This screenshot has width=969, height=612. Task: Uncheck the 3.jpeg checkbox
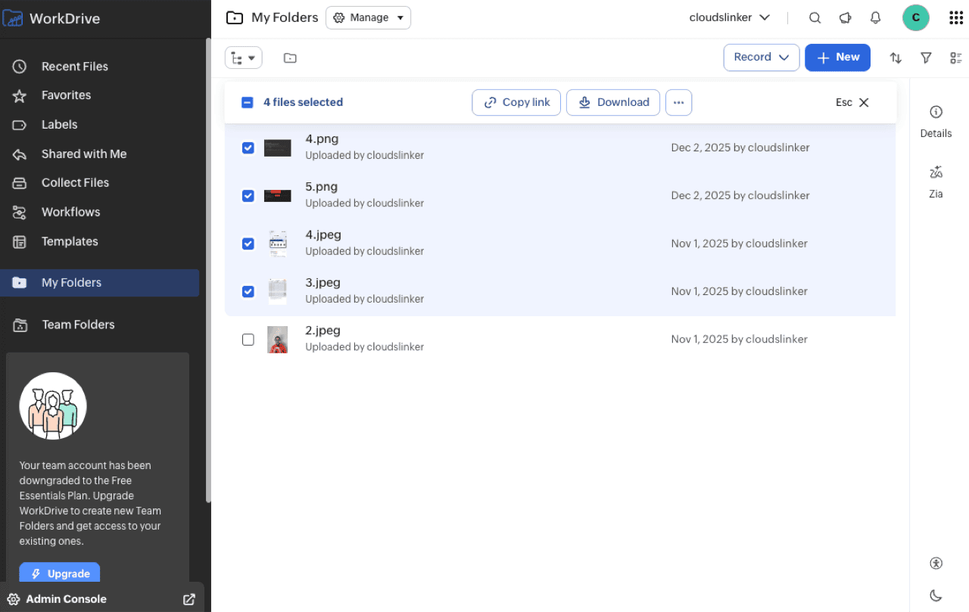click(248, 291)
